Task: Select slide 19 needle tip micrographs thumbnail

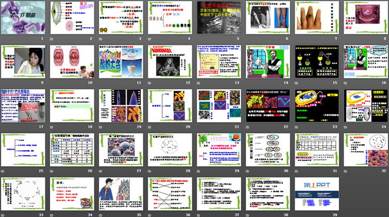Action: click(121, 106)
